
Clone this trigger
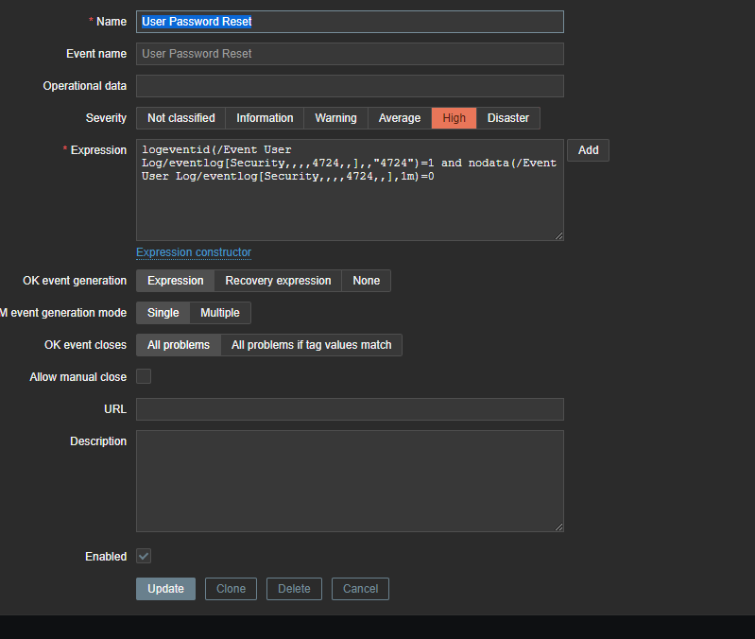pos(231,589)
